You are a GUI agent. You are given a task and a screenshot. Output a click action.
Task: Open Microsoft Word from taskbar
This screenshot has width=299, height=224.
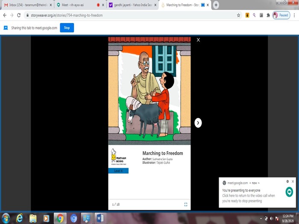(x=100, y=218)
